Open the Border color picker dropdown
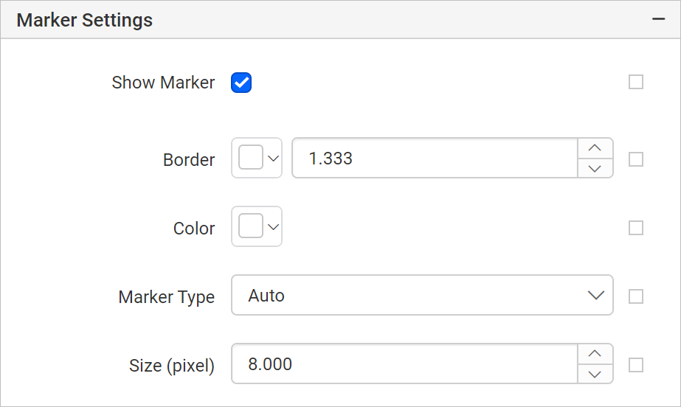 pyautogui.click(x=273, y=159)
